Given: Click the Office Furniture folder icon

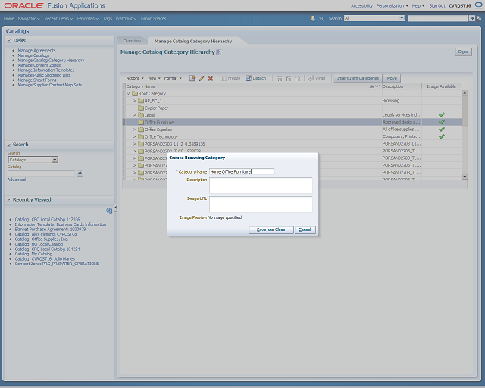Looking at the screenshot, I should (141, 122).
